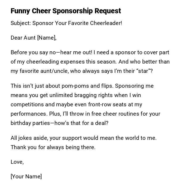Click the "[Your Name]" signature placeholder

click(26, 177)
